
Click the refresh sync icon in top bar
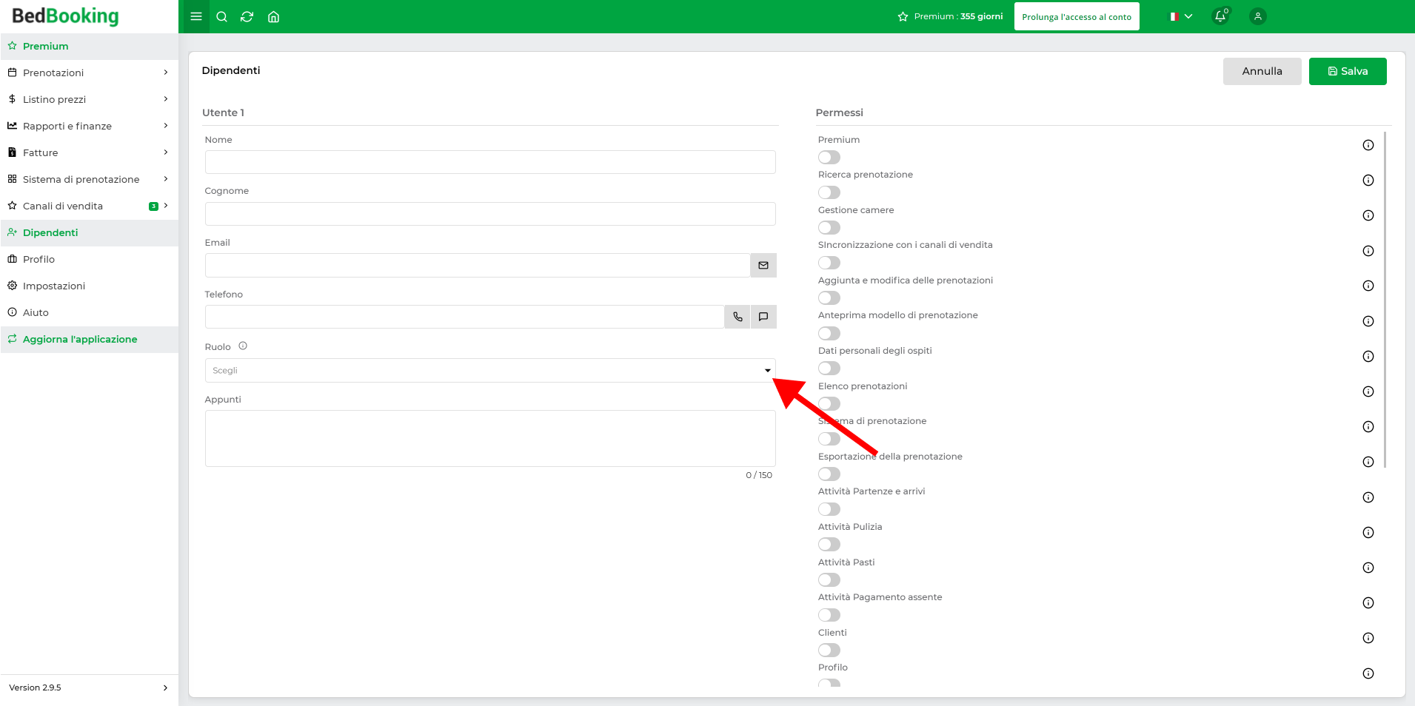tap(247, 16)
